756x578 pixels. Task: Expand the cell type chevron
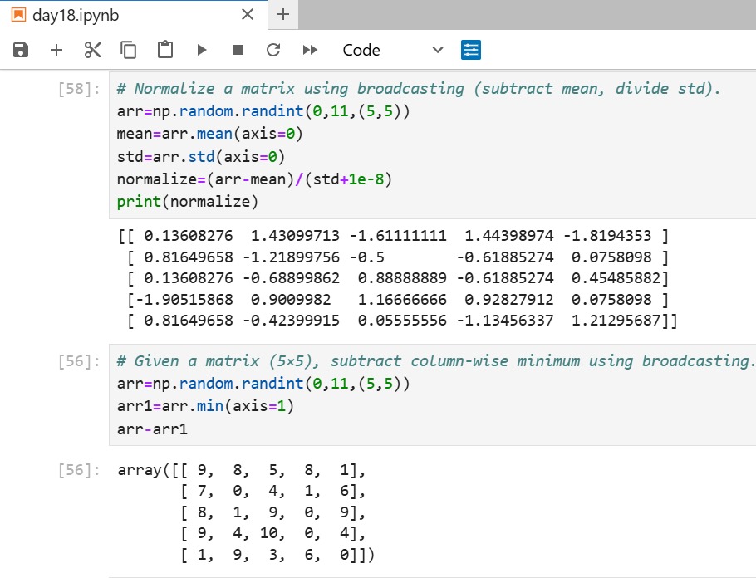coord(438,50)
